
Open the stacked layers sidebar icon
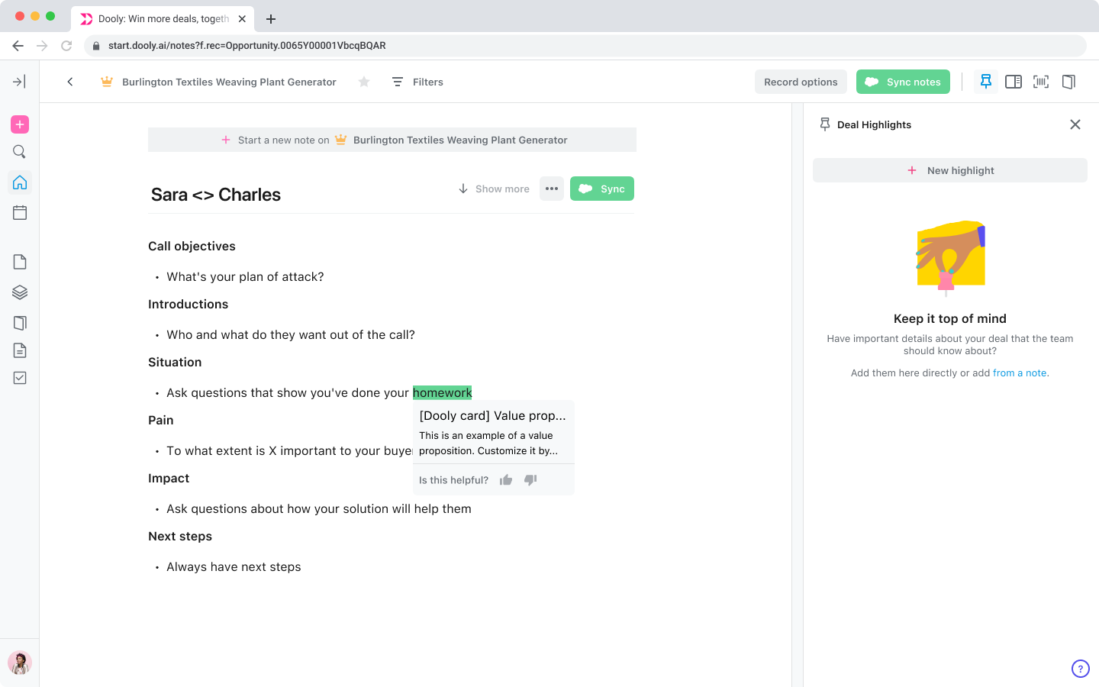point(20,292)
